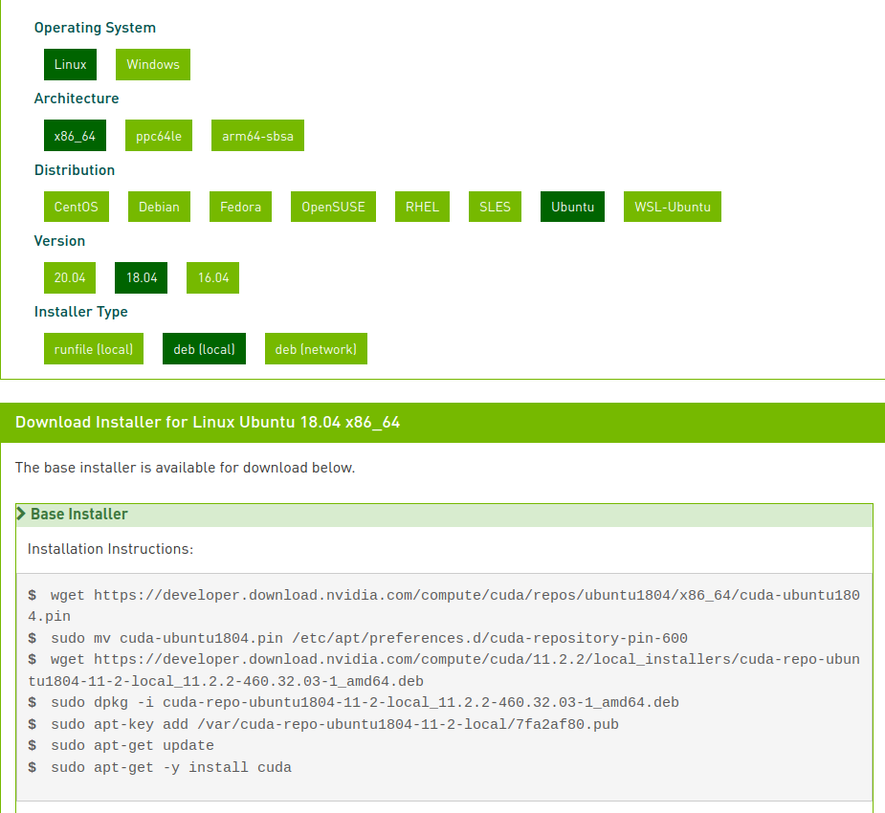This screenshot has height=813, width=885.
Task: Pick the Debian distribution
Action: tap(159, 207)
